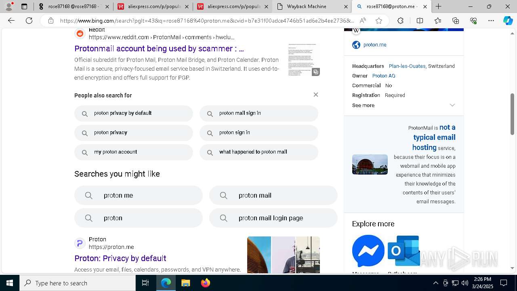This screenshot has height=291, width=517.
Task: Open the Collections icon
Action: tap(456, 21)
